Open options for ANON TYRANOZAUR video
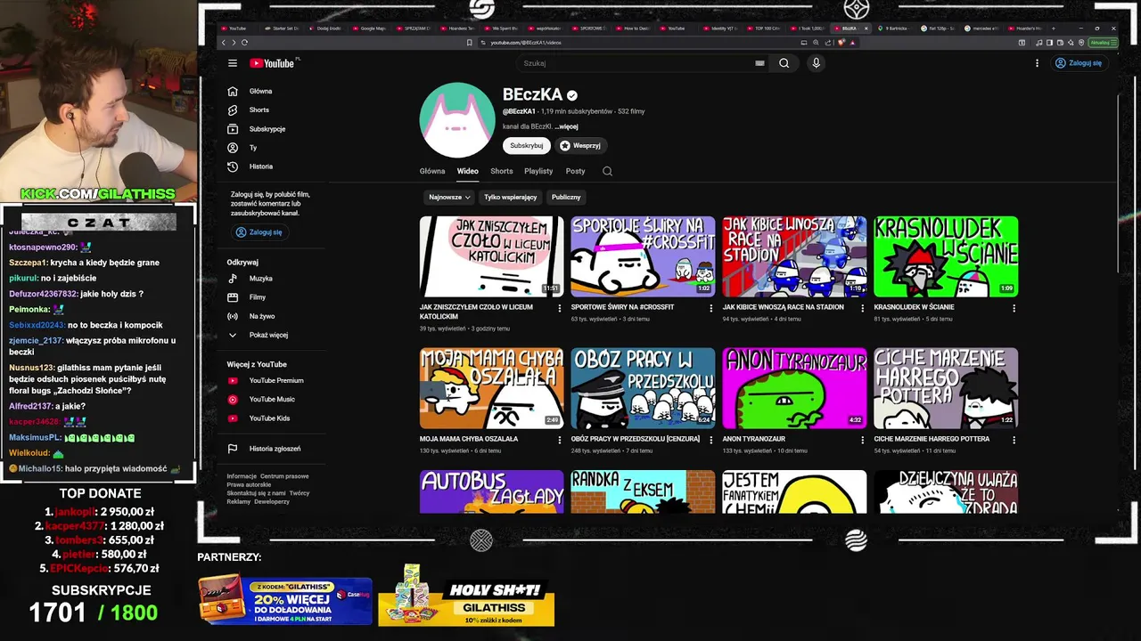Image resolution: width=1141 pixels, height=641 pixels. click(862, 440)
